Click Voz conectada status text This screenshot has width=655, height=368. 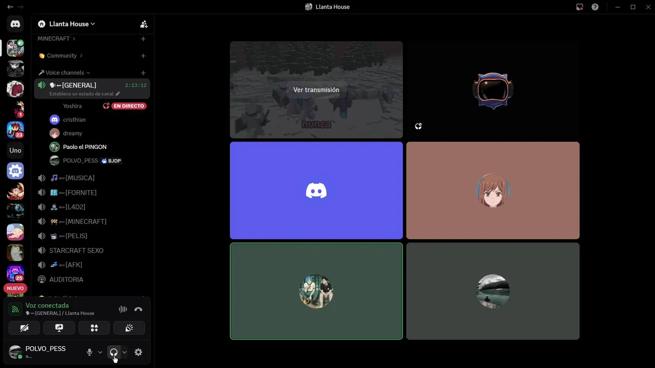47,305
